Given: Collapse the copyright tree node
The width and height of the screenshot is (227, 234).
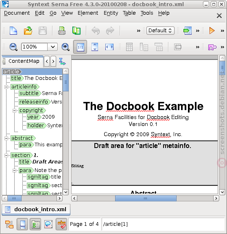Looking at the screenshot, I should point(14,110).
